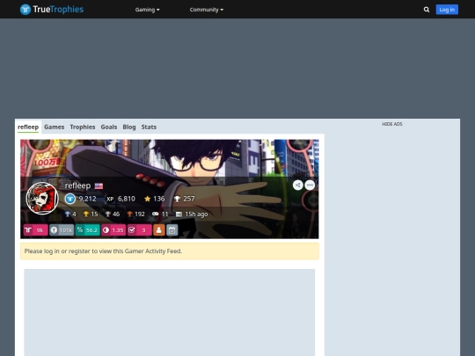
Task: Expand the Gaming menu
Action: [x=147, y=10]
